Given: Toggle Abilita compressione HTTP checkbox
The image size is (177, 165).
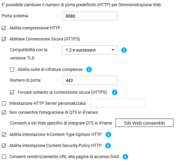Looking at the screenshot, I should click(4, 28).
